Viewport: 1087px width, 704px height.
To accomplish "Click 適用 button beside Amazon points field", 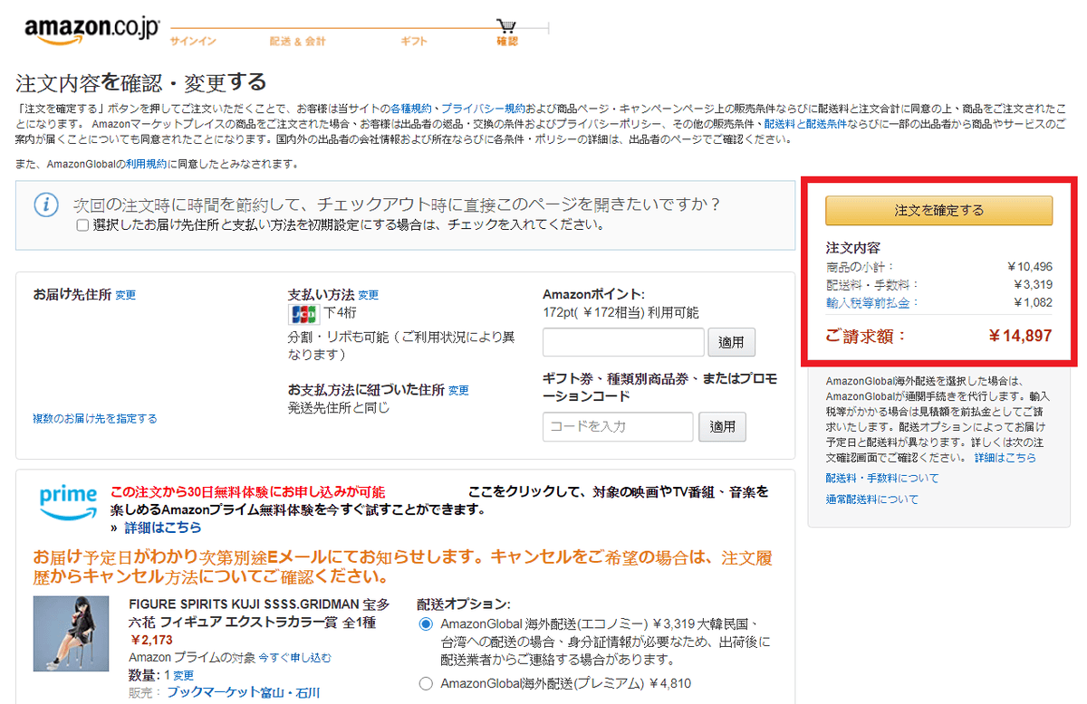I will coord(731,342).
